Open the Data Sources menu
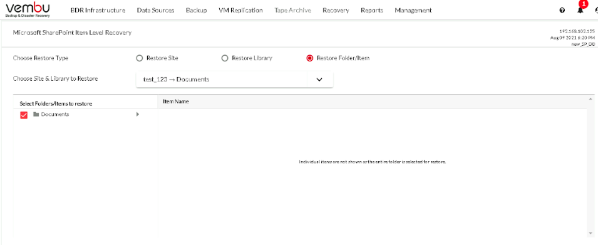Image resolution: width=598 pixels, height=245 pixels. point(155,10)
